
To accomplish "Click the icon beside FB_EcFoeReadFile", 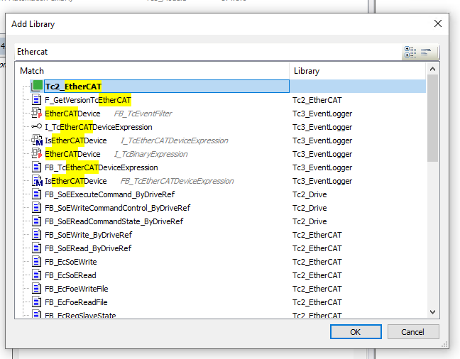I will 36,302.
